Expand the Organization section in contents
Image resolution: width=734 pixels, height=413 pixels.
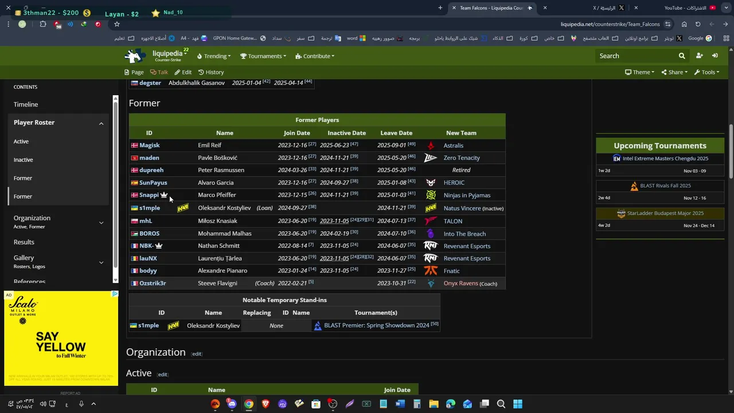(101, 223)
